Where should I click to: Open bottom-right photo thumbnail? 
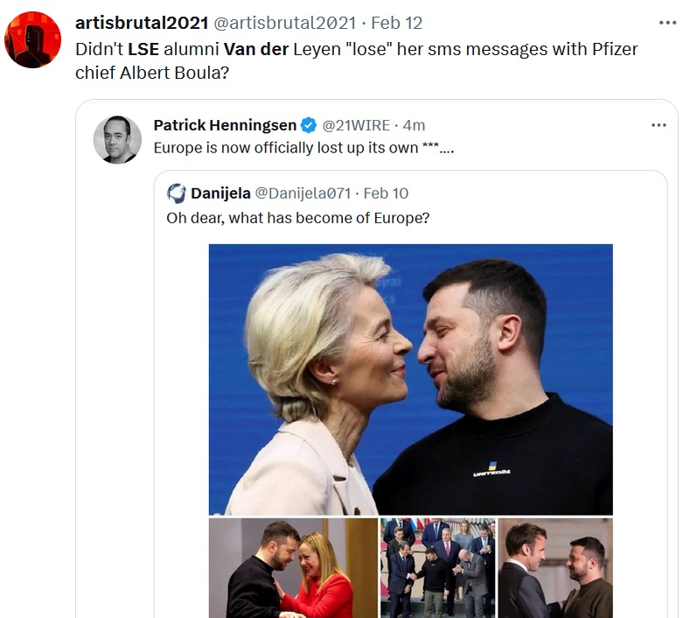[554, 568]
